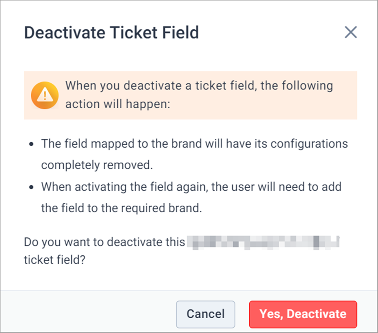Click the word 'configurations' in first bullet
This screenshot has height=333, width=378.
(309, 144)
